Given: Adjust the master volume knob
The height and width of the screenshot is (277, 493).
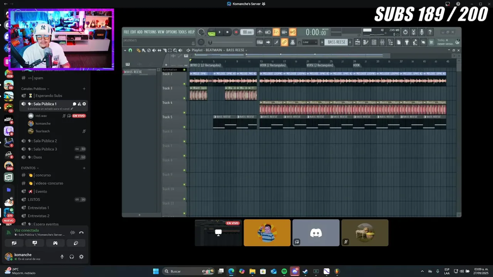Looking at the screenshot, I should point(201,32).
